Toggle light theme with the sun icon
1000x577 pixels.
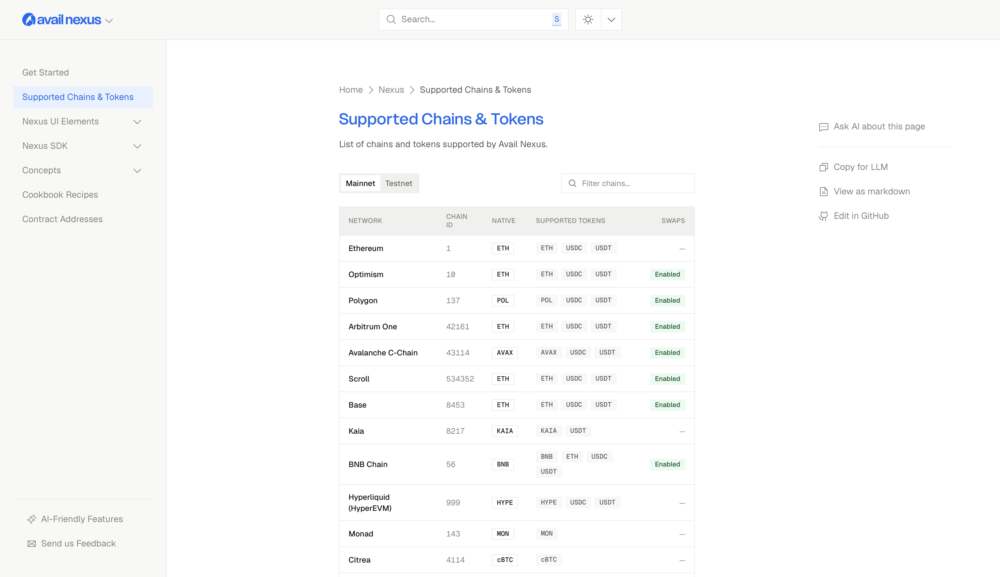588,19
